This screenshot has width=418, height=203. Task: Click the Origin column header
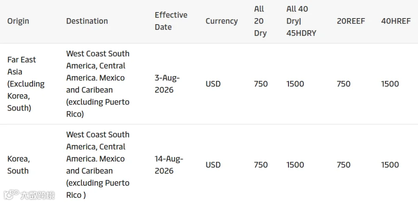[x=18, y=21]
